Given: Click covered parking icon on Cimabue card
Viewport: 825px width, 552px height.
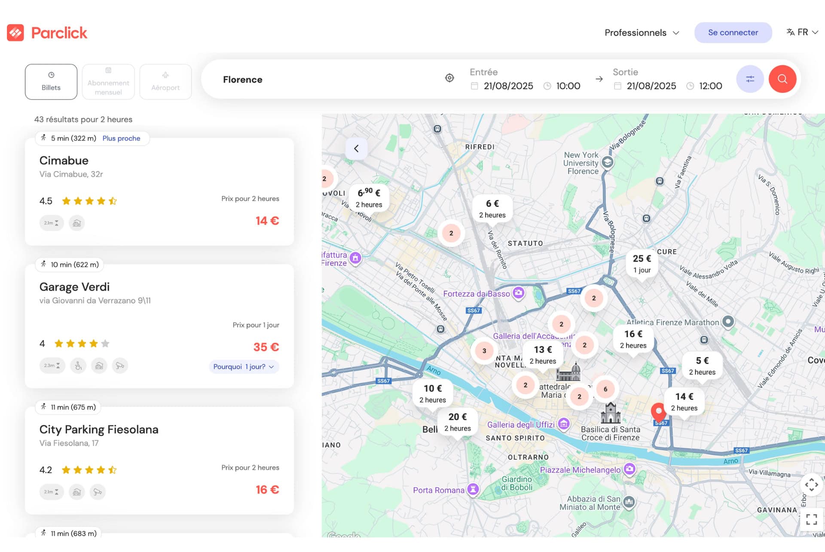Looking at the screenshot, I should pyautogui.click(x=76, y=223).
